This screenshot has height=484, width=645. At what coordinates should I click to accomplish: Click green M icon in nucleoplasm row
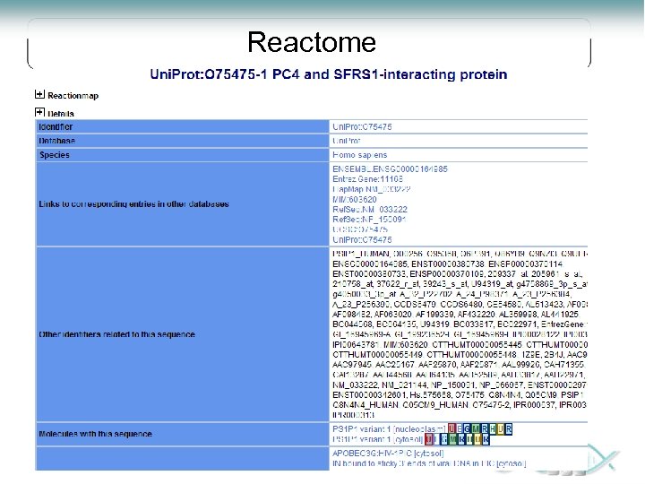476,429
